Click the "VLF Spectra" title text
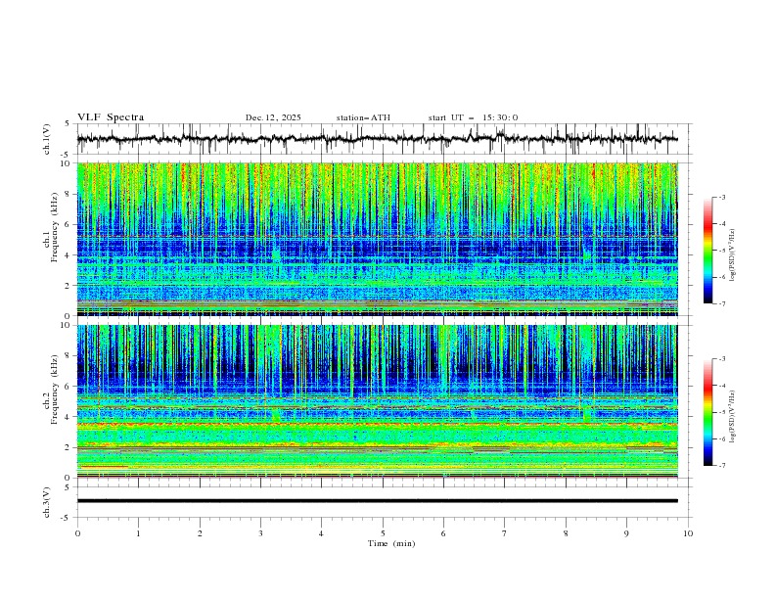Image resolution: width=775 pixels, height=599 pixels. 111,117
